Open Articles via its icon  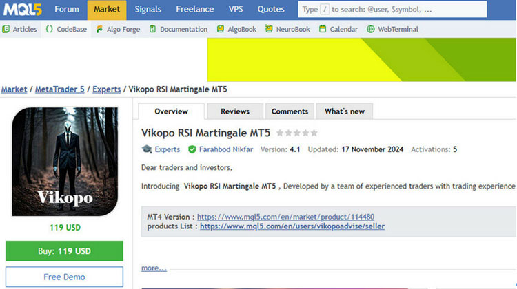6,30
